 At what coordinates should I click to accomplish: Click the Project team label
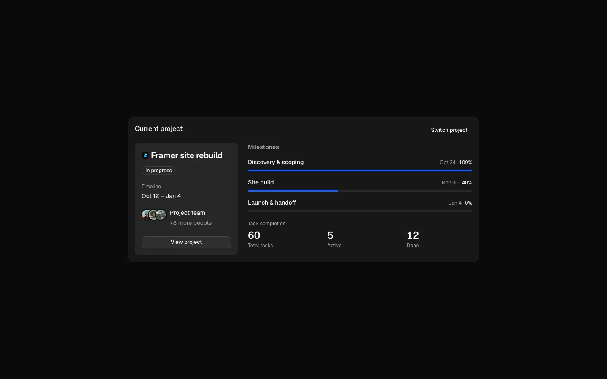pos(188,213)
